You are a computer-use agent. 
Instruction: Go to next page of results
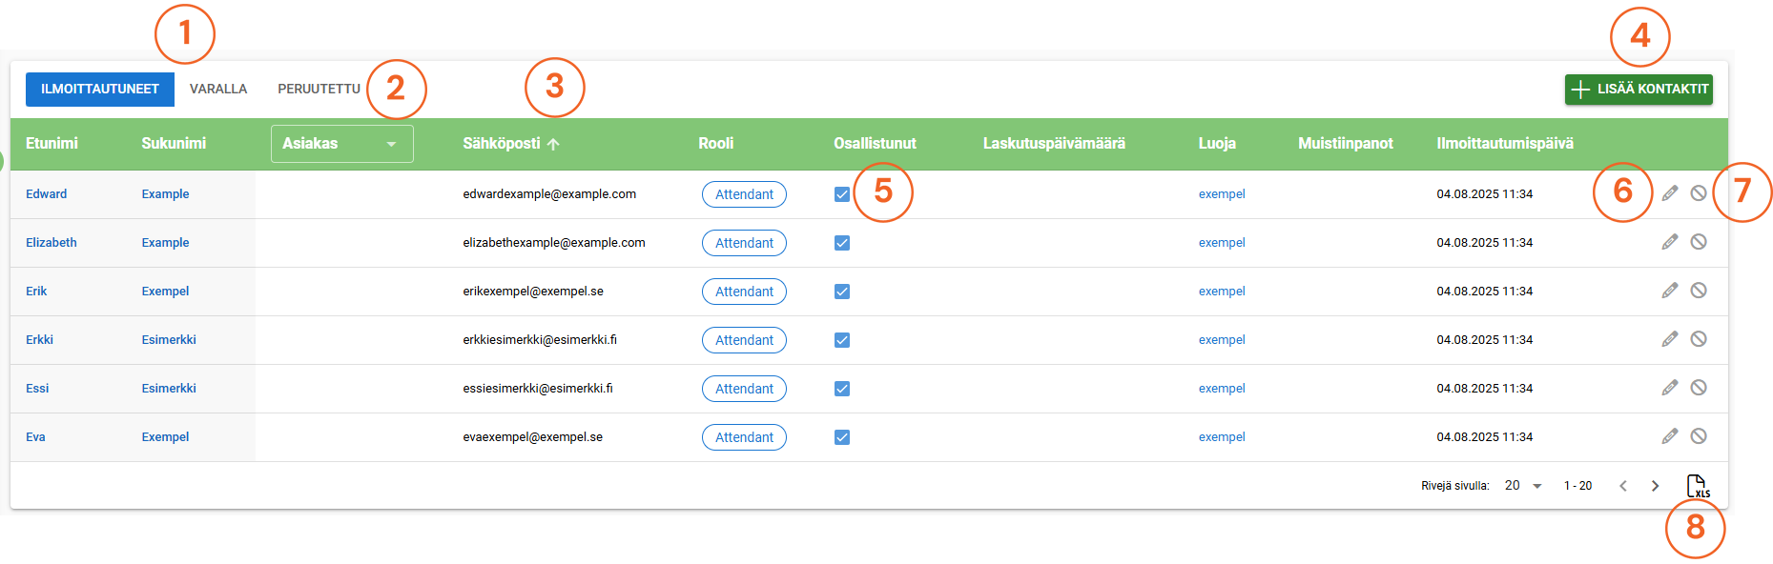1656,486
